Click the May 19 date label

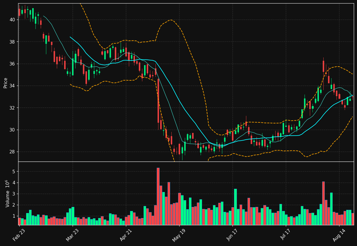[178, 235]
